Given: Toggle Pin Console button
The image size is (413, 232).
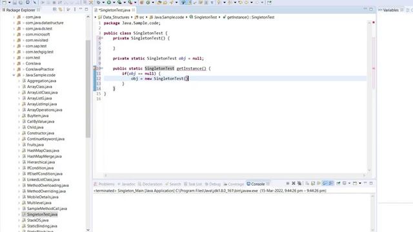Looking at the screenshot, I should (338, 183).
